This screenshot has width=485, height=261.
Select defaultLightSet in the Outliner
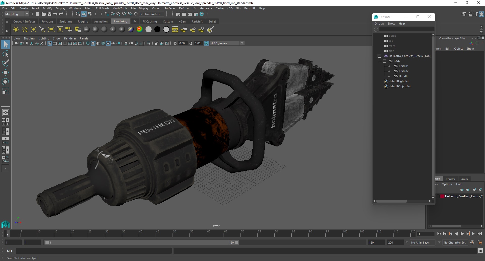coord(399,81)
